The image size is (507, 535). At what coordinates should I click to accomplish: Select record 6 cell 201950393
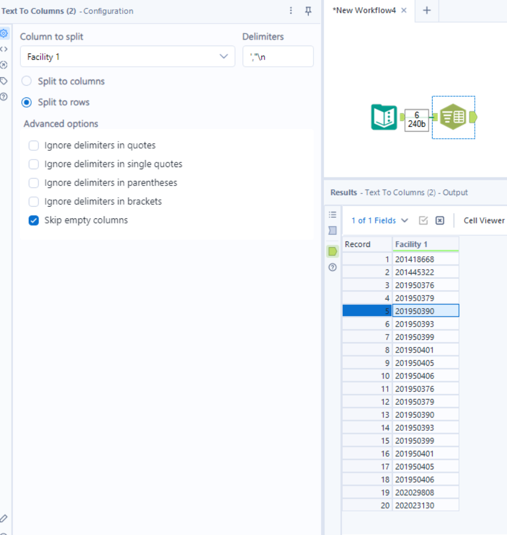click(425, 324)
